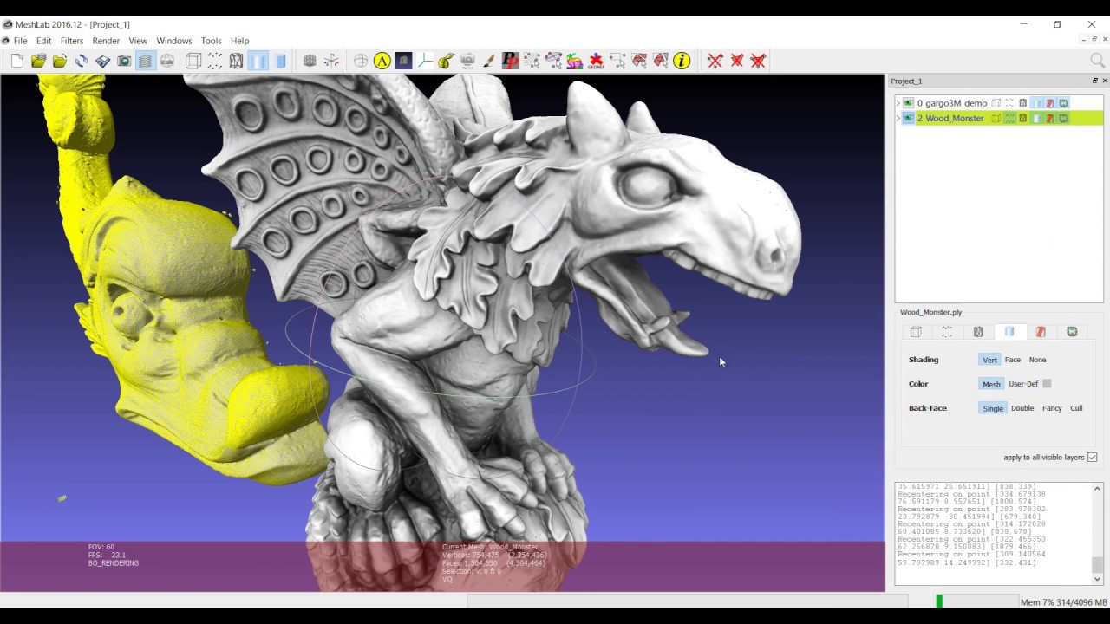Set Back-Face to Cull
This screenshot has width=1110, height=624.
[x=1076, y=408]
